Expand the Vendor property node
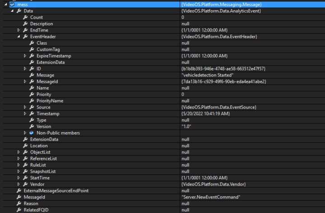 pyautogui.click(x=19, y=184)
